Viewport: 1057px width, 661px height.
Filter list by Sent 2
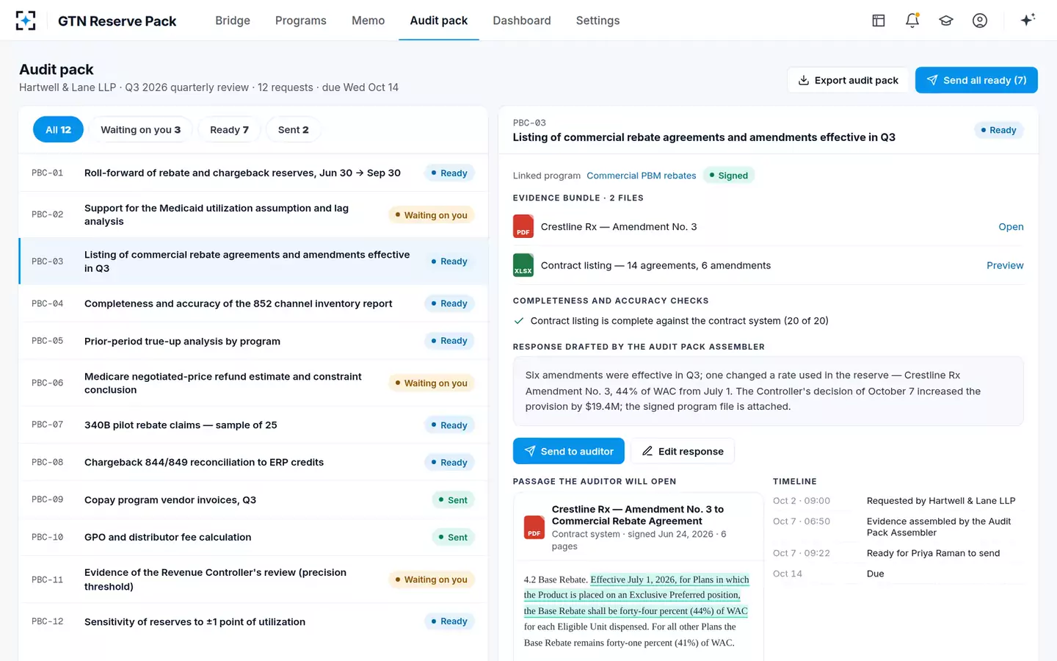(x=293, y=130)
